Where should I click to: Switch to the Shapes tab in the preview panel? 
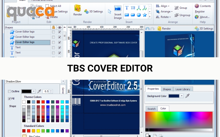[167, 89]
